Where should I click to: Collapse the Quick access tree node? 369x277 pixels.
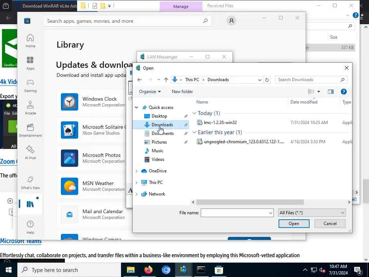[136, 107]
